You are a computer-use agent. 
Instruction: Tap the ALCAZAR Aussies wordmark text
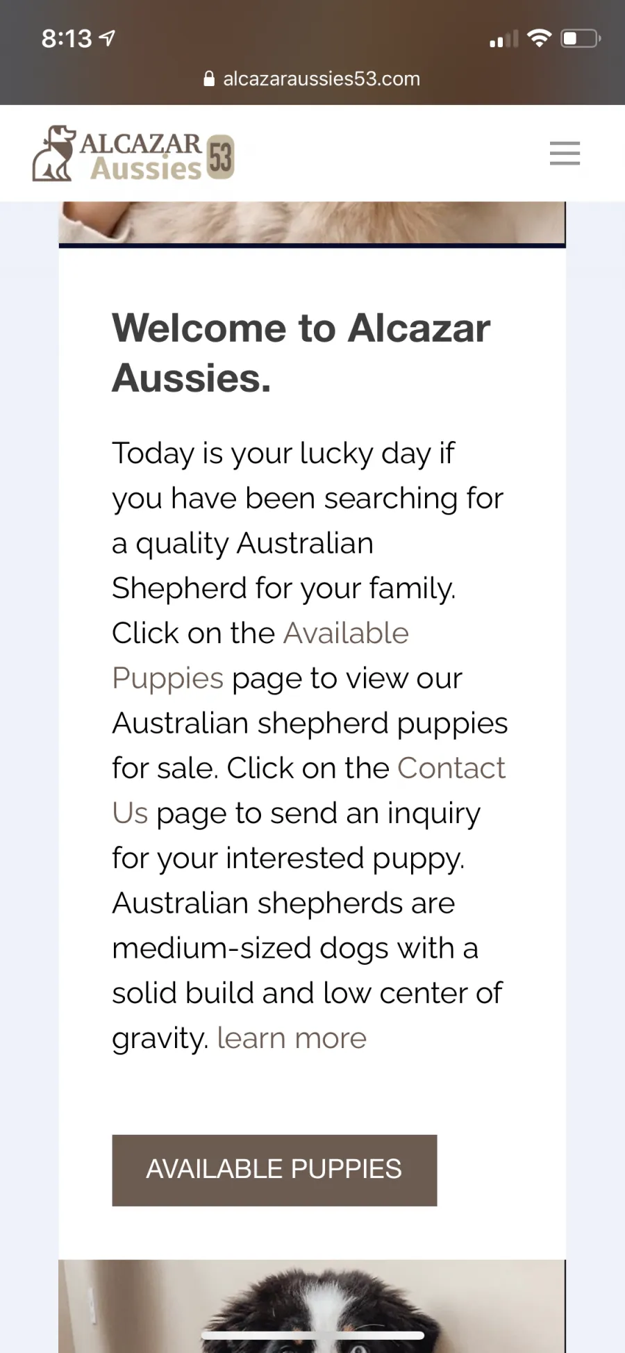pyautogui.click(x=141, y=156)
